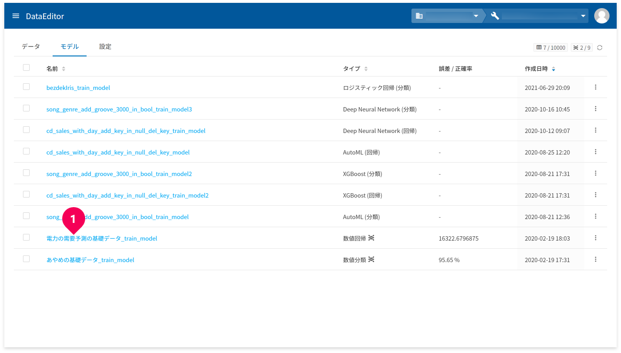Expand the project dropdown arrow
The width and height of the screenshot is (621, 353).
583,16
